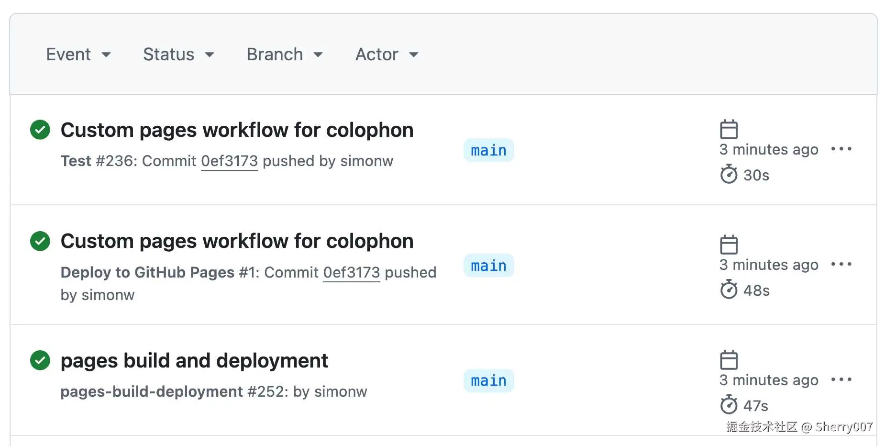
Task: Open the Status filter dropdown
Action: tap(178, 55)
